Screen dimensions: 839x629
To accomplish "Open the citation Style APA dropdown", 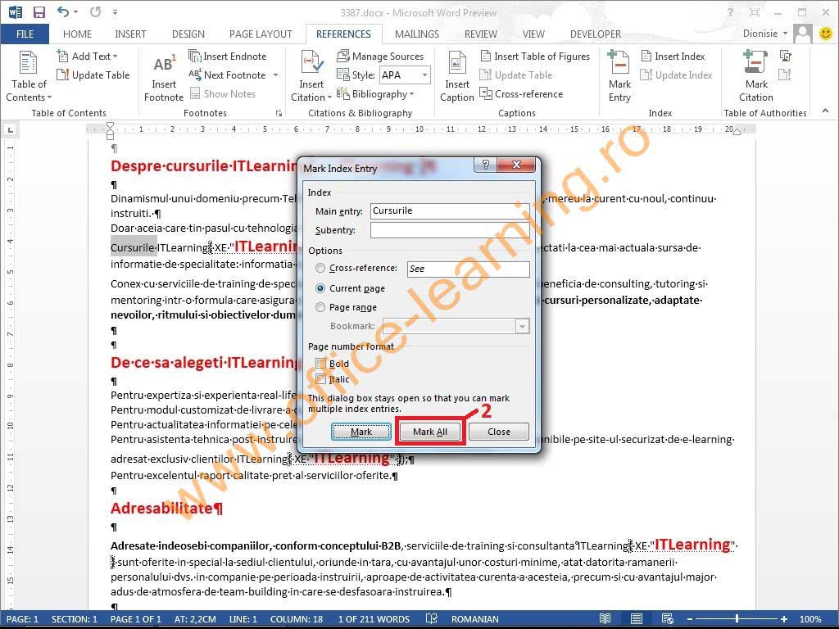I will point(425,75).
